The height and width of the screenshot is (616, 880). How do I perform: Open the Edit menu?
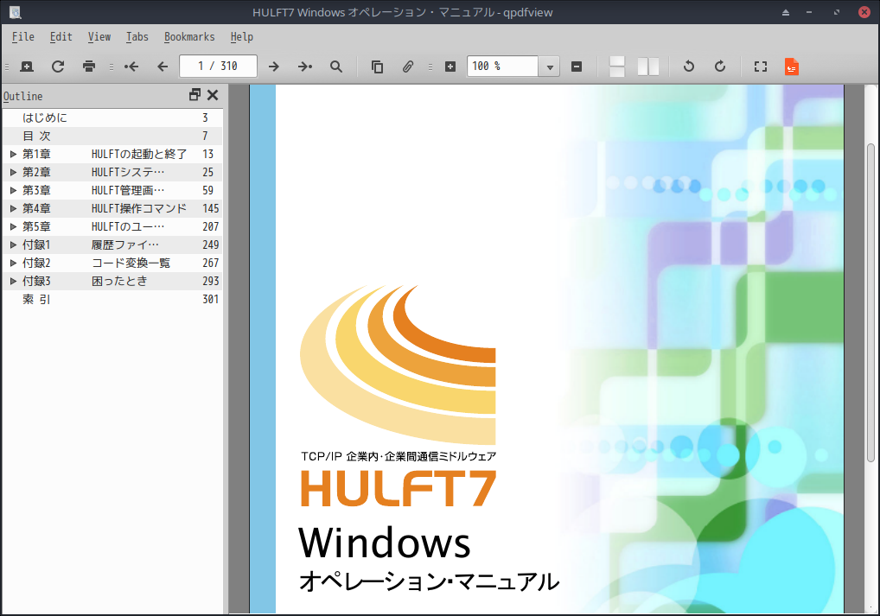point(61,37)
